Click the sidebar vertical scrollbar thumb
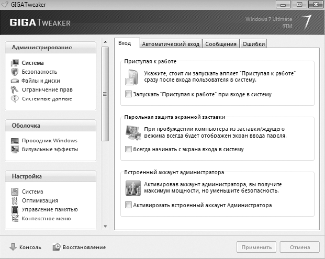 (105, 94)
